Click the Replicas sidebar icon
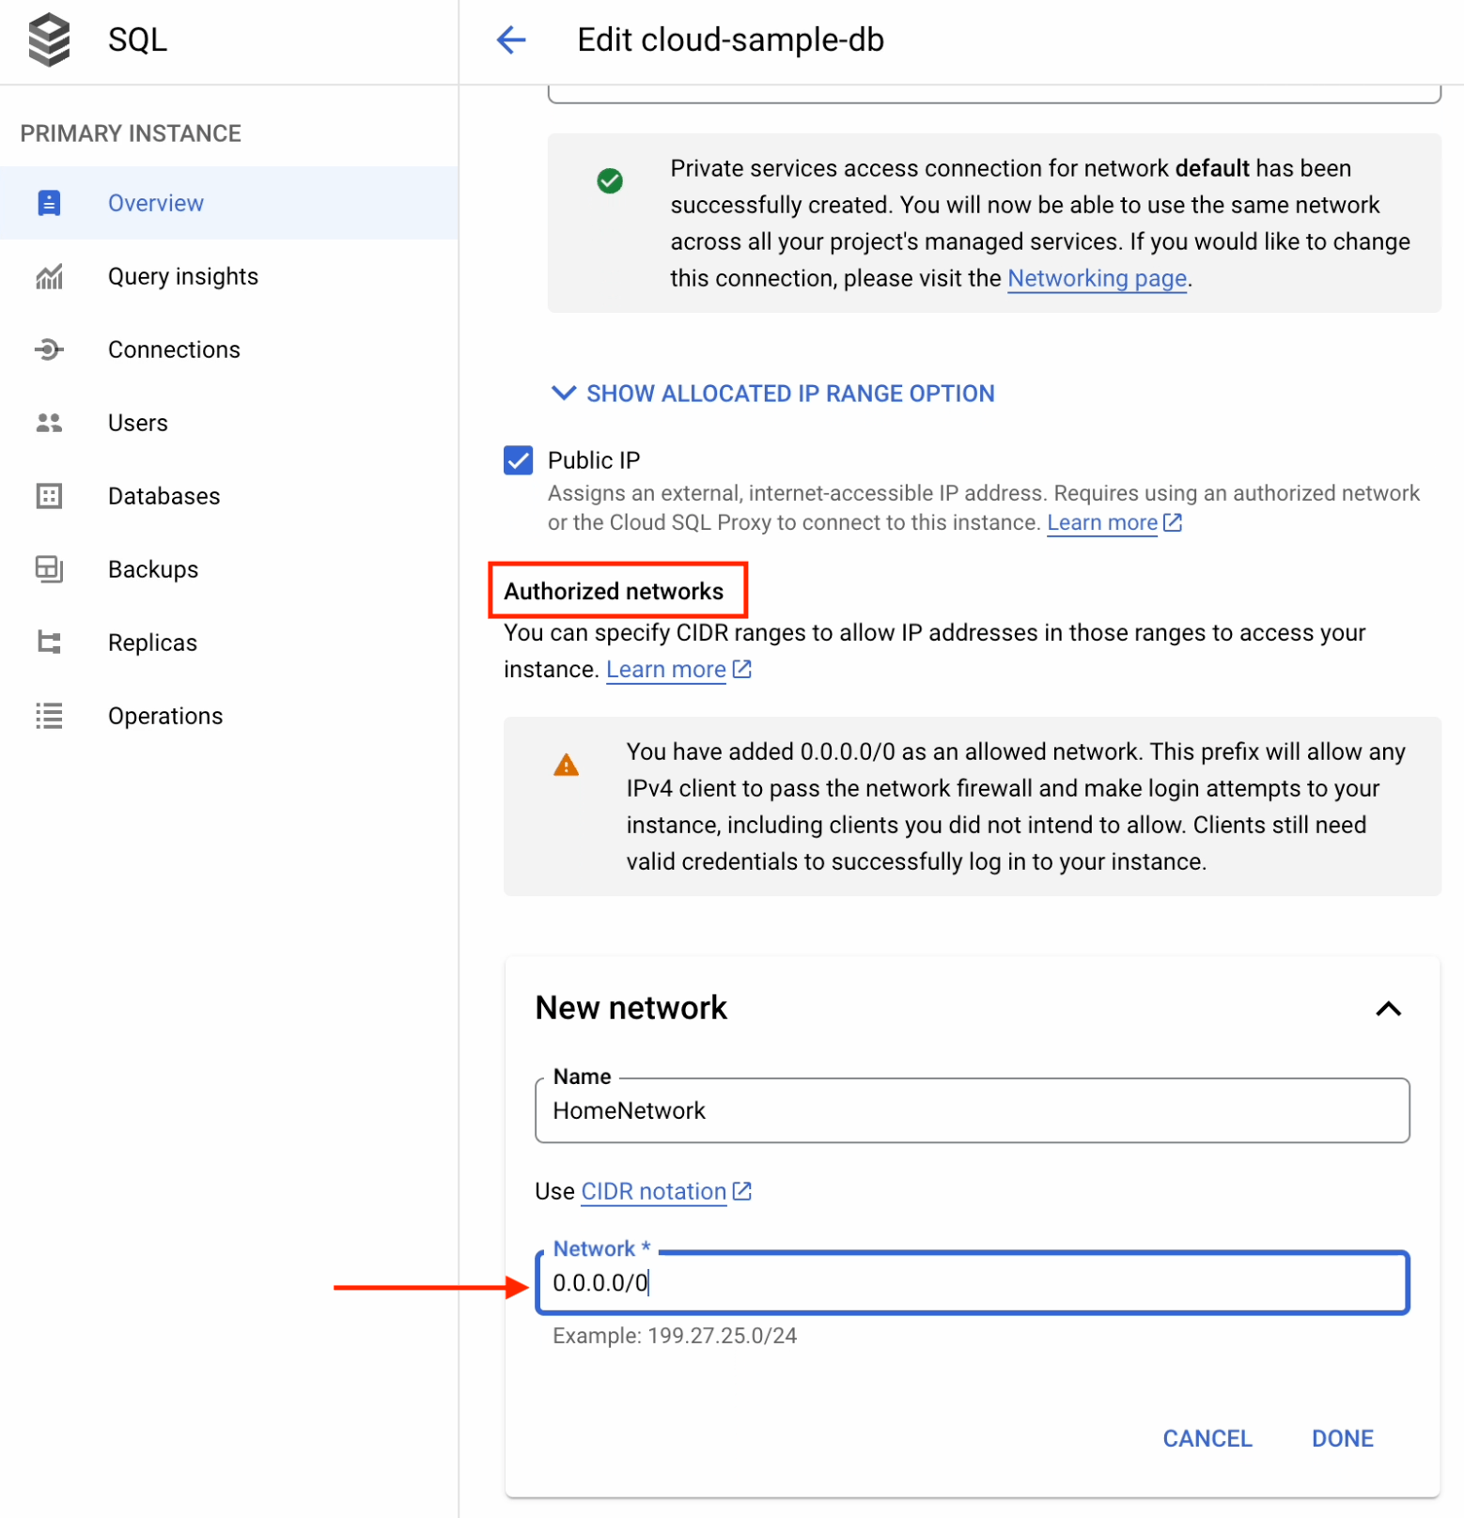This screenshot has height=1518, width=1464. (49, 643)
